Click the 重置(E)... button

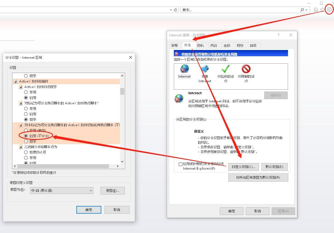click(113, 190)
